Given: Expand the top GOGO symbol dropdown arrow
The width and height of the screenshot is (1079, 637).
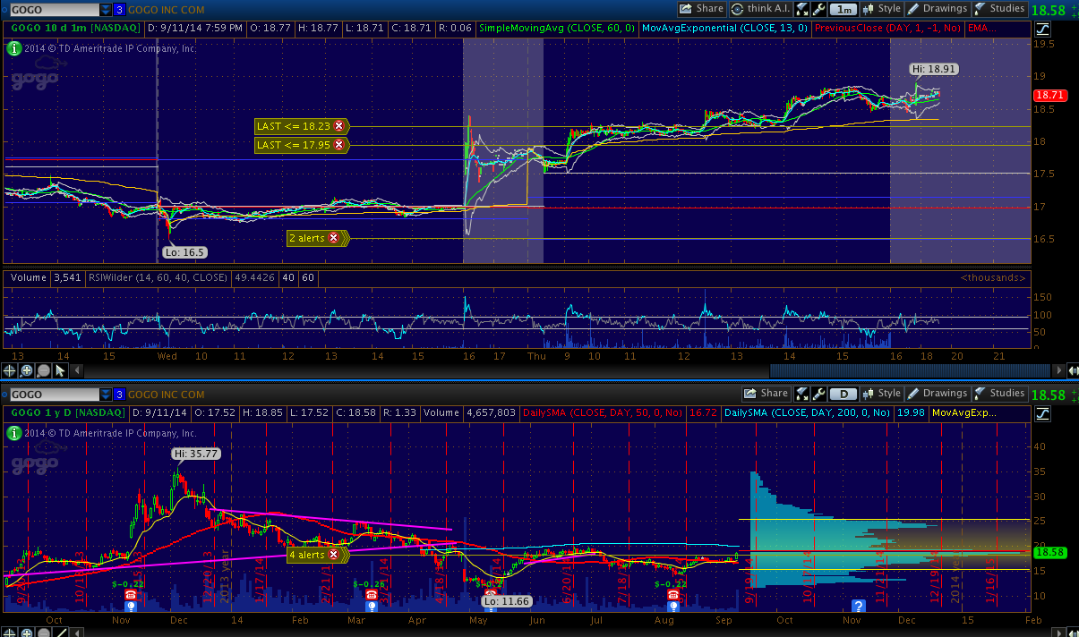Looking at the screenshot, I should point(106,10).
